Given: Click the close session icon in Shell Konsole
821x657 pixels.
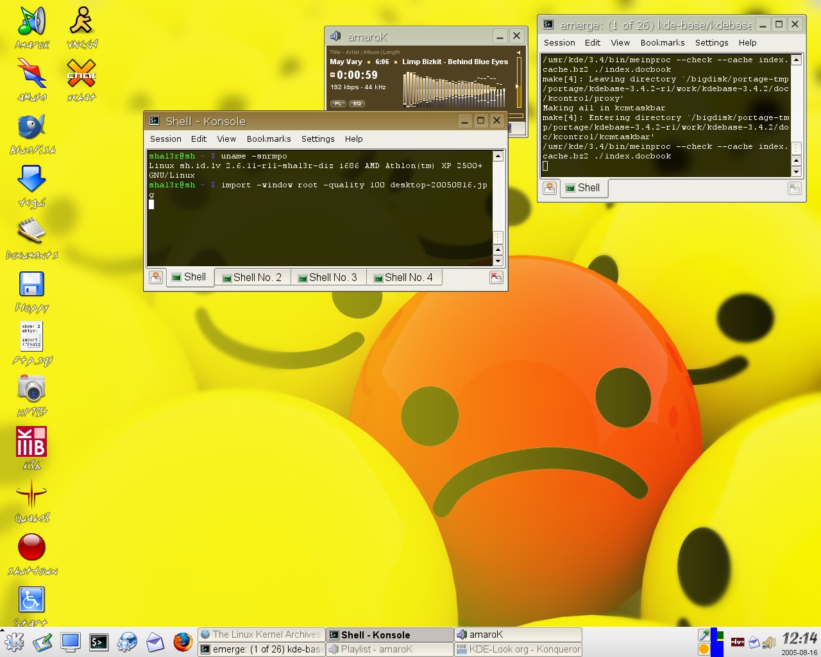Looking at the screenshot, I should click(496, 277).
